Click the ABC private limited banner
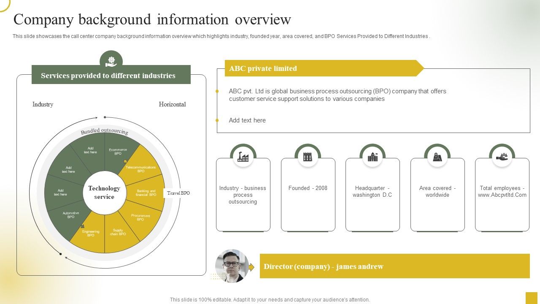The image size is (540, 304). [324, 68]
